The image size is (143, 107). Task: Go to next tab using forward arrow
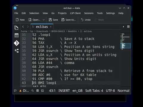click(x=28, y=27)
